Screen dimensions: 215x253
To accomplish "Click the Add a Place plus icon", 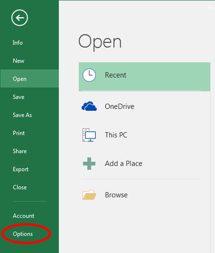I will pos(89,164).
